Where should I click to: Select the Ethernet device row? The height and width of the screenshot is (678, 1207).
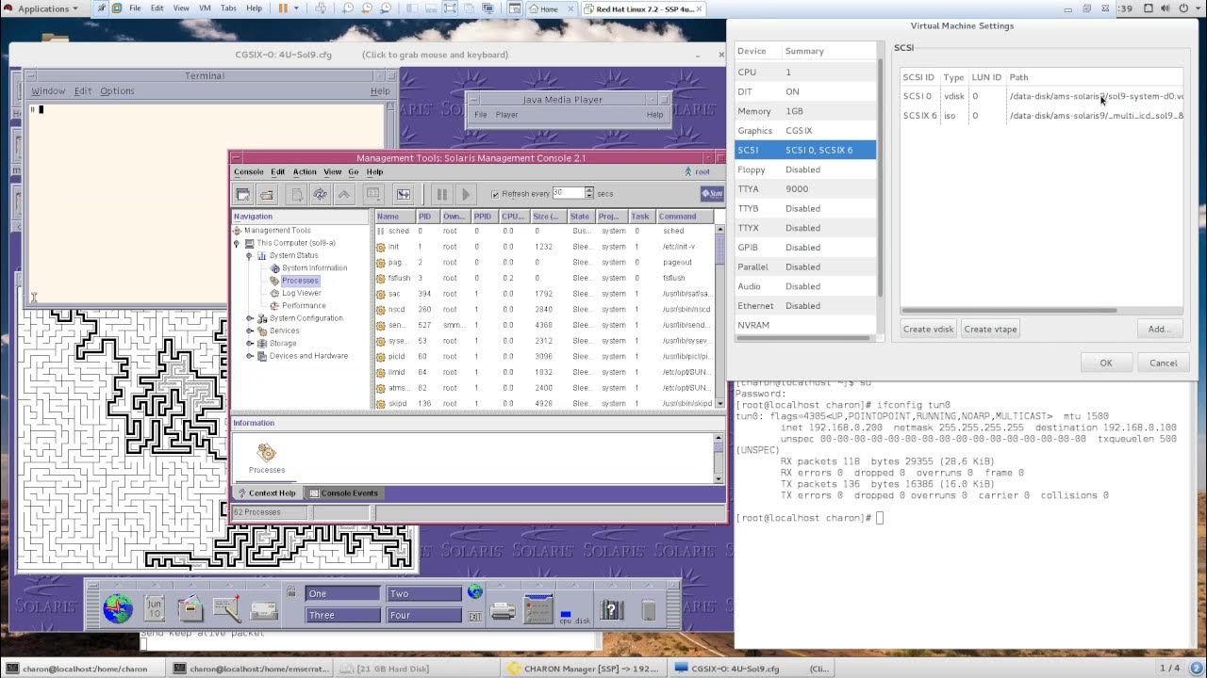pos(805,306)
